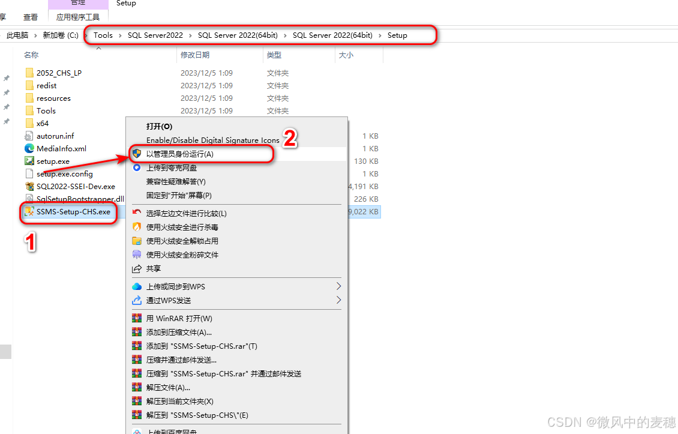This screenshot has width=678, height=434.
Task: Open the 查看 ribbon tab
Action: coord(30,17)
